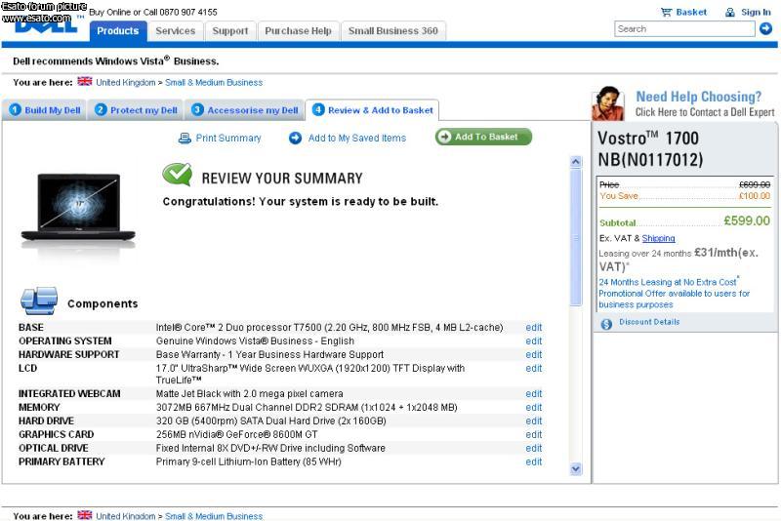The height and width of the screenshot is (521, 781).
Task: Click blue arrow icon beside Add to My Saved Items
Action: click(296, 138)
